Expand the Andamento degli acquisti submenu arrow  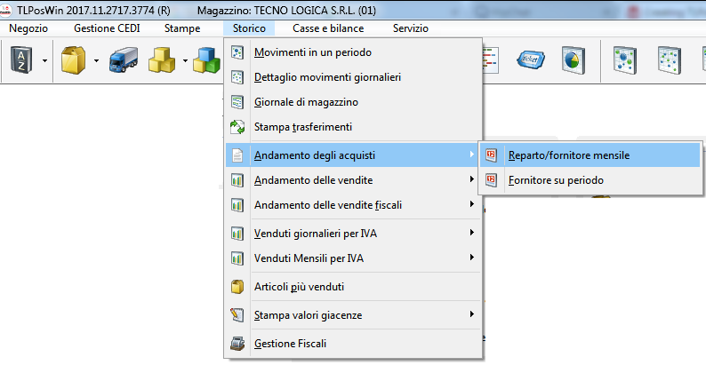coord(472,155)
